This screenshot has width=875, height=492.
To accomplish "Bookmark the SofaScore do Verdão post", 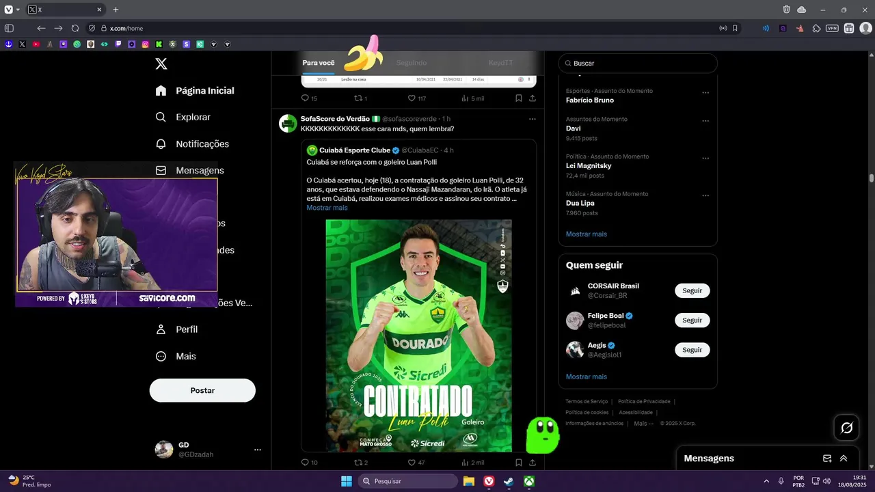I will click(x=518, y=463).
